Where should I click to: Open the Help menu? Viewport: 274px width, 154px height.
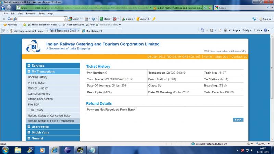50,13
